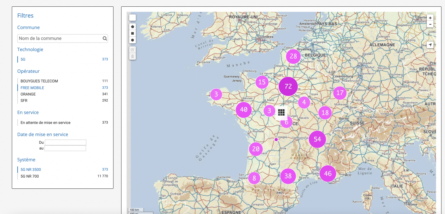This screenshot has width=445, height=214.
Task: Click the 'Du' start date field
Action: point(66,142)
